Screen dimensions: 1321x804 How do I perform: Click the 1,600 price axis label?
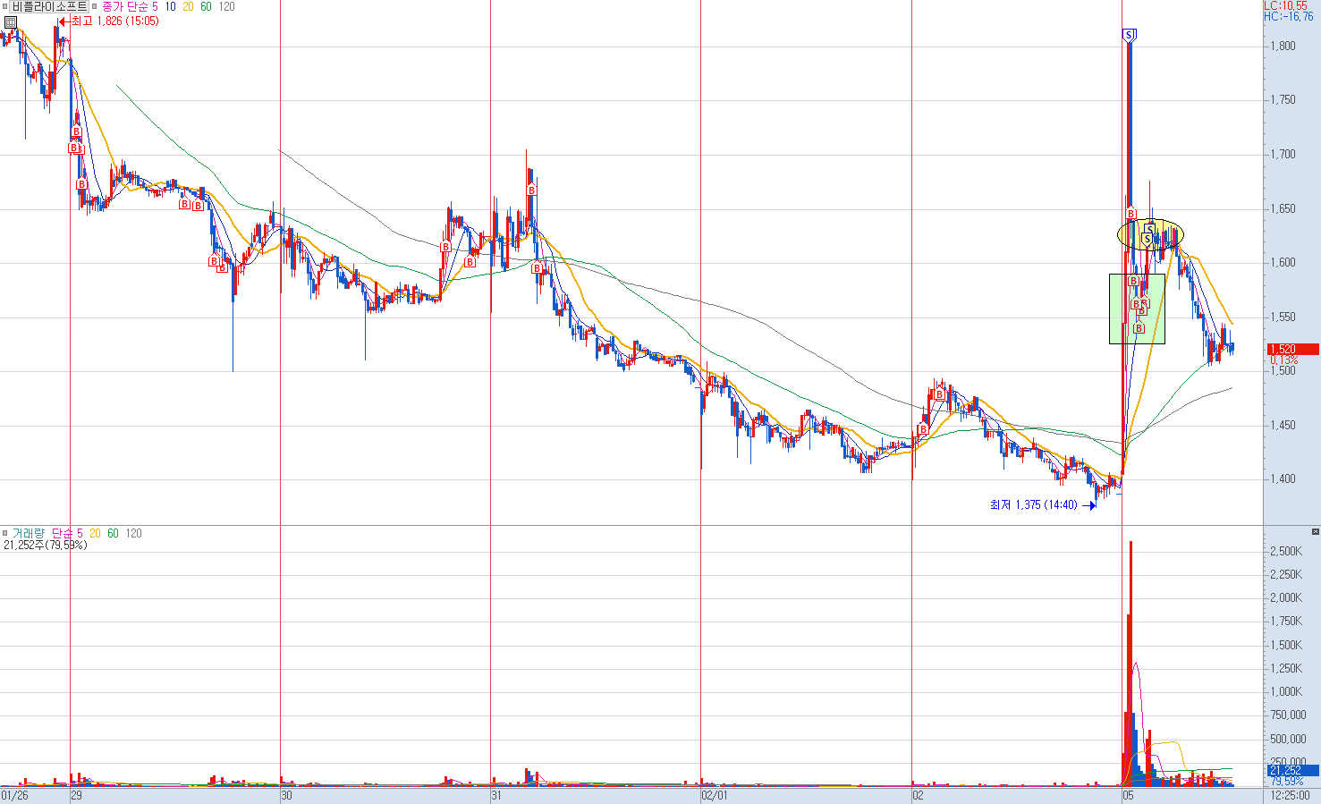[x=1283, y=262]
